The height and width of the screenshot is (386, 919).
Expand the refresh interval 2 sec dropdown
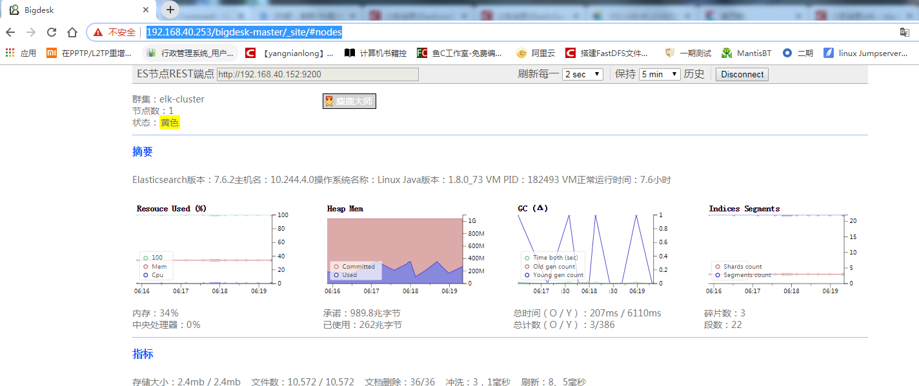pos(583,74)
